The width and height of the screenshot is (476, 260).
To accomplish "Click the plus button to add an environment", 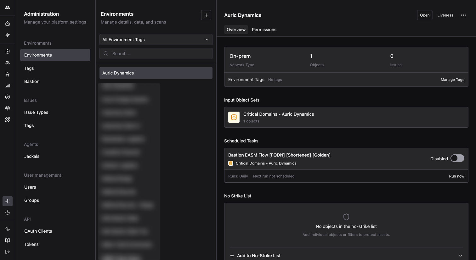I will (206, 15).
